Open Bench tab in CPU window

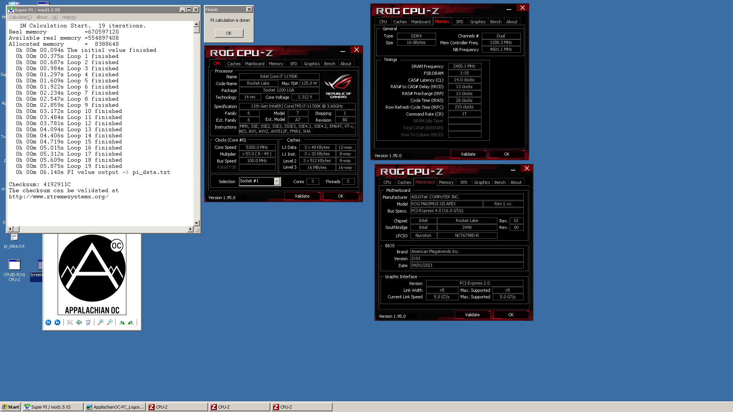pos(330,64)
